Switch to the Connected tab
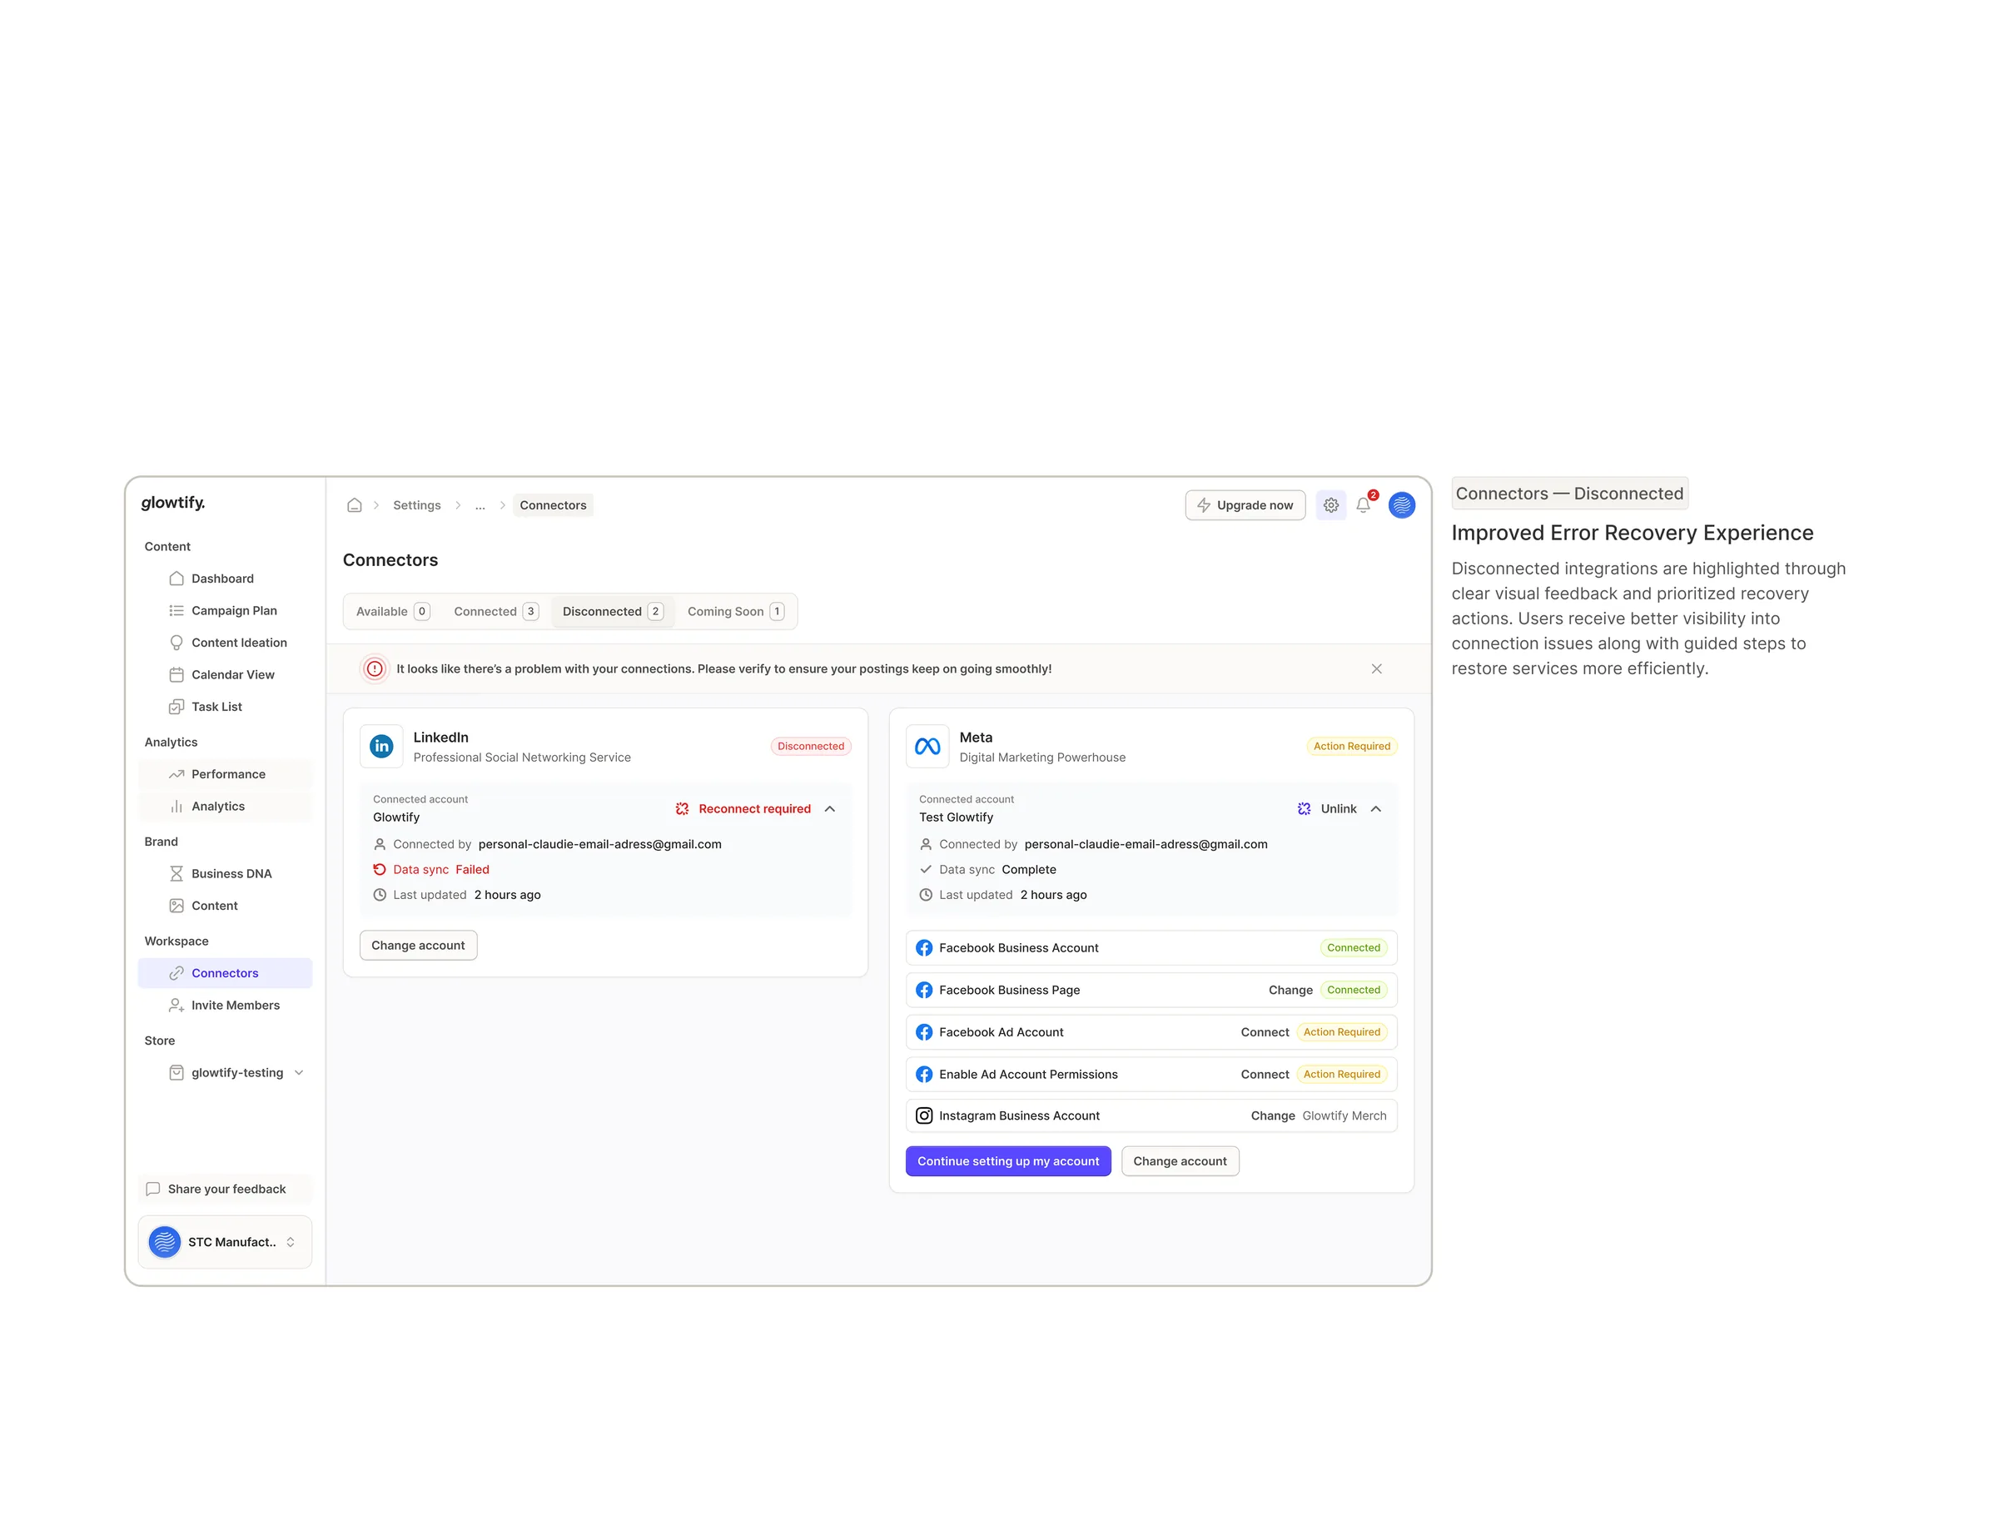This screenshot has height=1520, width=1998. (x=496, y=612)
